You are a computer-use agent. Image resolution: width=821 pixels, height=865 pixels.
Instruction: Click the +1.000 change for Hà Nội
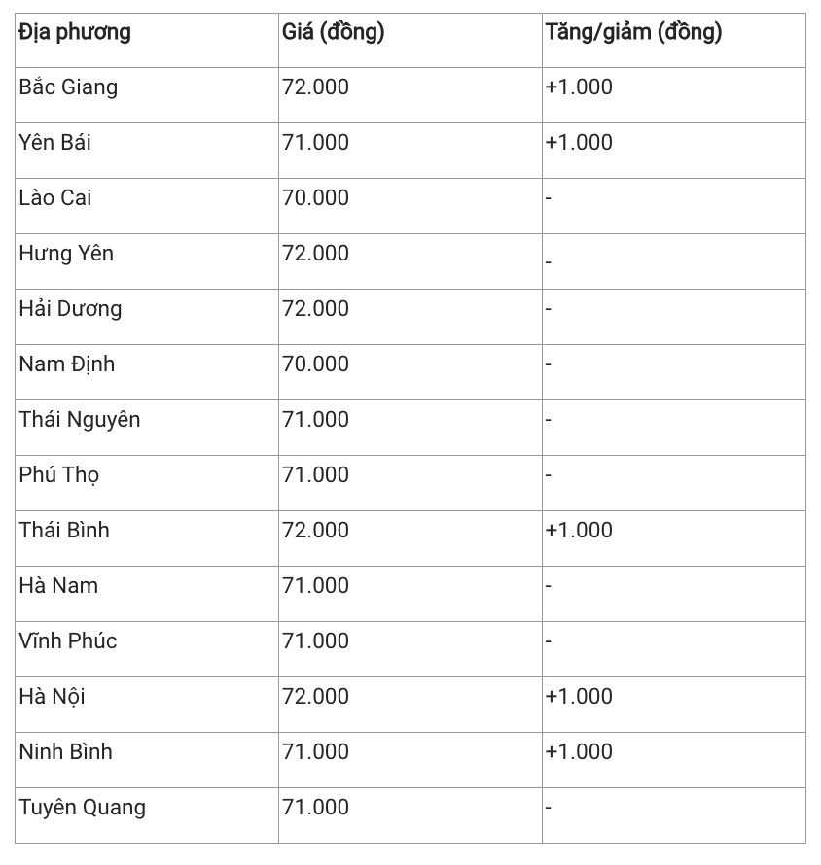579,697
